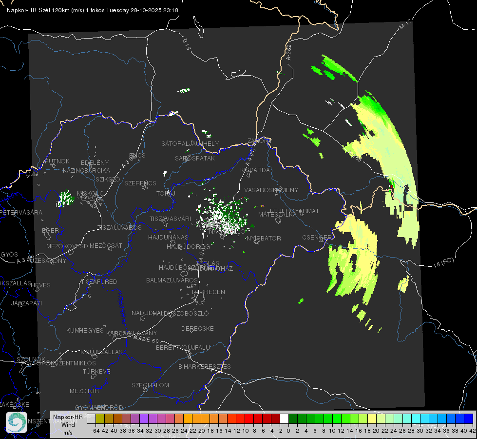Select the NYÍRBÁTOR town label

point(264,238)
